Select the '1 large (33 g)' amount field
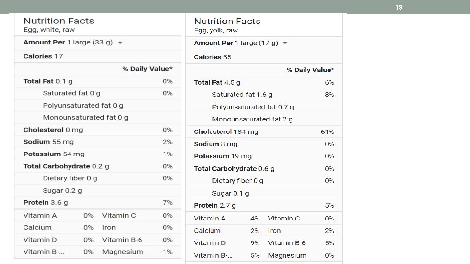 (x=90, y=43)
